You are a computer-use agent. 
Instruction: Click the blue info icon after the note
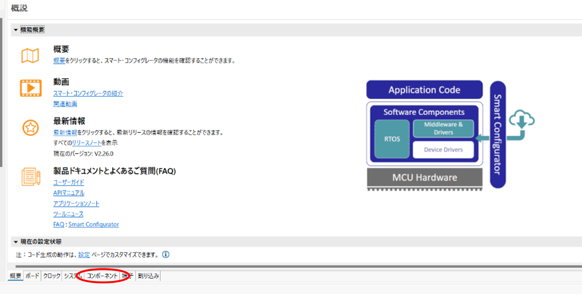(166, 254)
